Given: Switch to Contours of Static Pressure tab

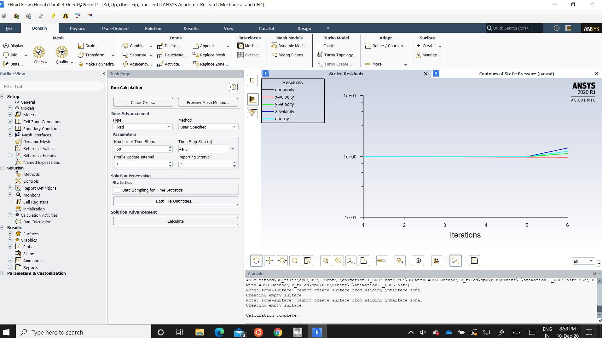Looking at the screenshot, I should point(516,74).
